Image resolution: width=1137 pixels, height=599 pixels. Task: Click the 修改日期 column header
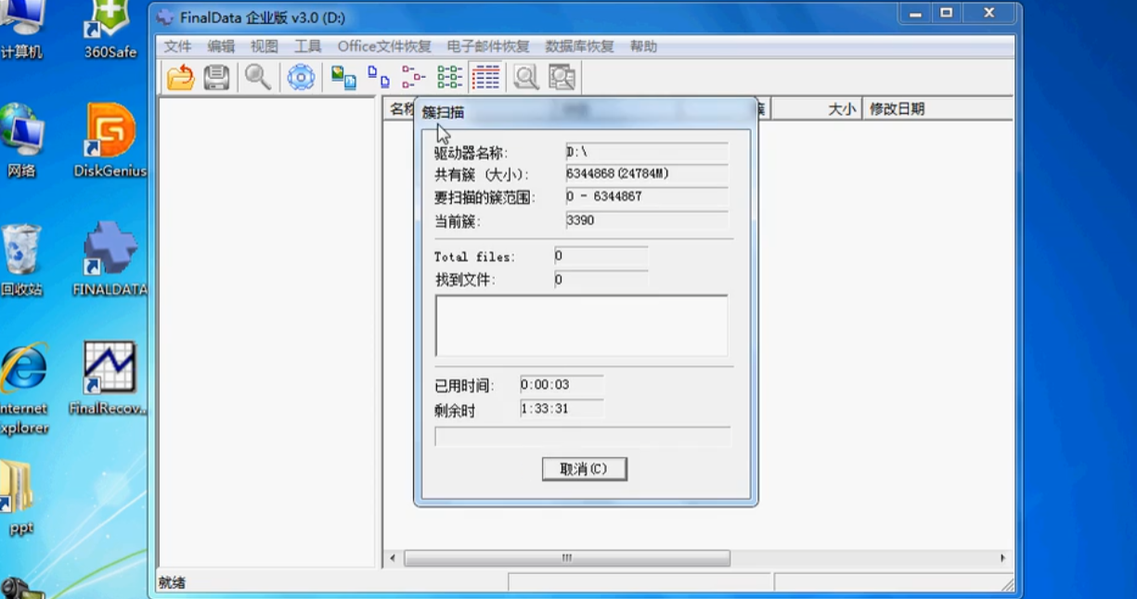tap(937, 108)
